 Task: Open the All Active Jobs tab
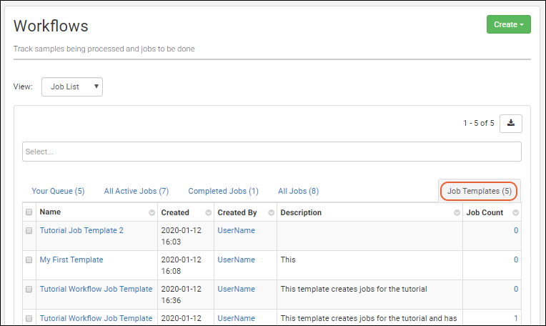136,191
